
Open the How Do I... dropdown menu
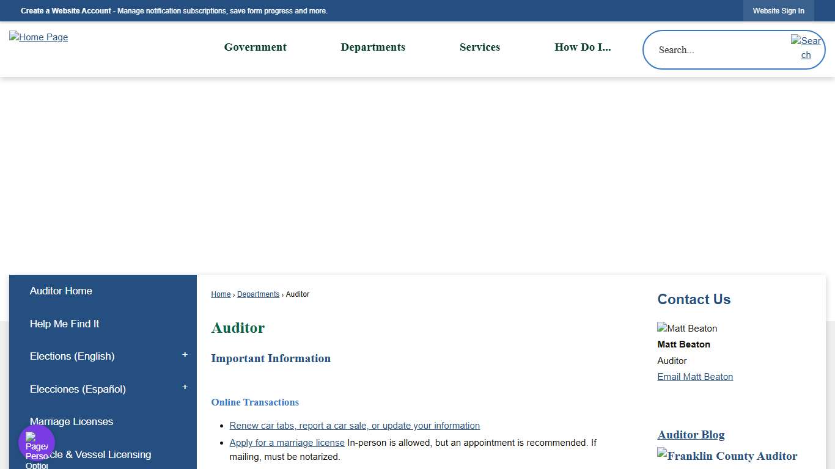point(583,47)
